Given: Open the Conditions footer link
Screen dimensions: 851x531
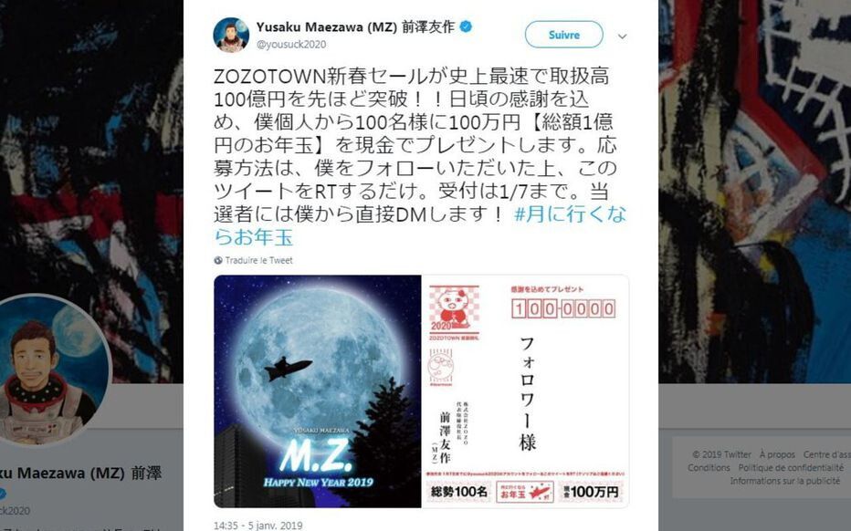Looking at the screenshot, I should pos(709,467).
